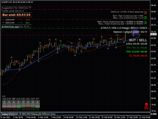Click the 83.90 price axis label
158x119 pixels.
pos(153,38)
